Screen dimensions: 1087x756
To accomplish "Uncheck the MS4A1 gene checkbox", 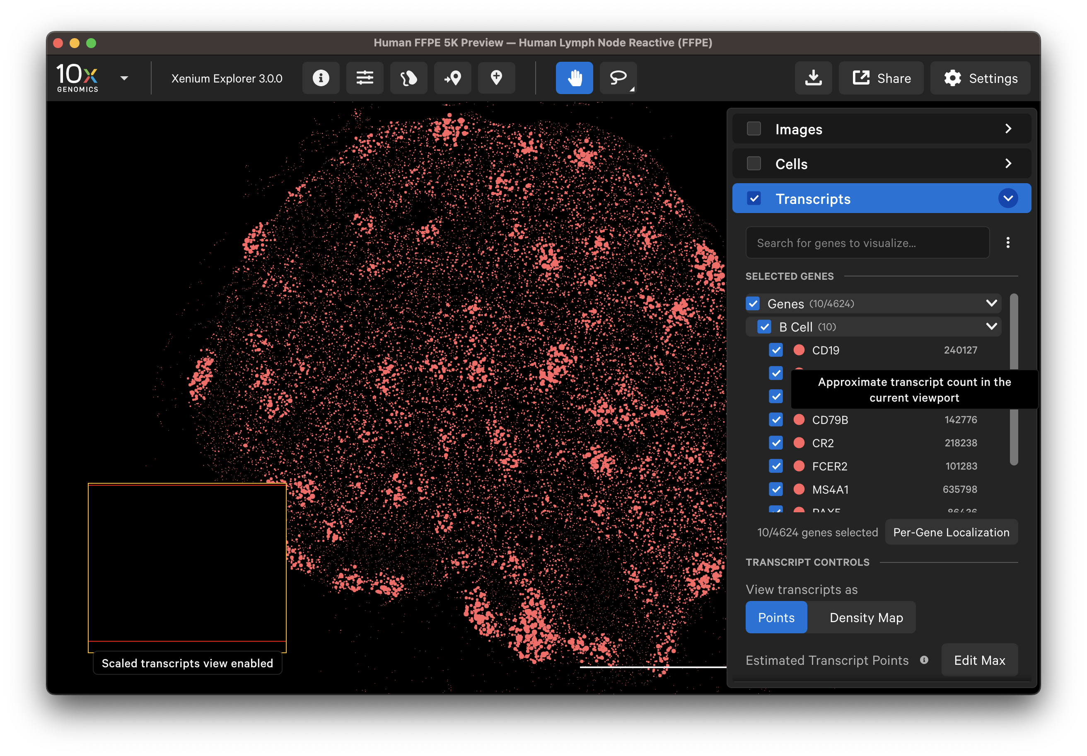I will coord(776,489).
